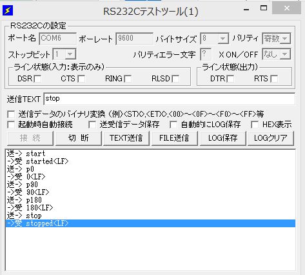Enable the RTS output line checkbox

[x=274, y=79]
